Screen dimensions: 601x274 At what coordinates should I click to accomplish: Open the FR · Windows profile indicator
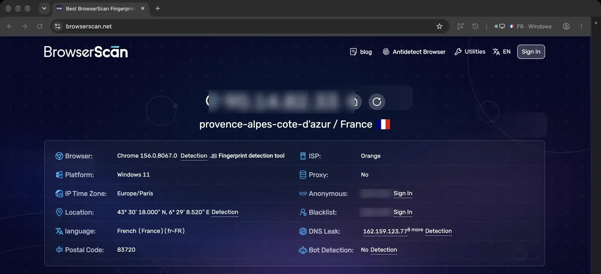tap(523, 26)
